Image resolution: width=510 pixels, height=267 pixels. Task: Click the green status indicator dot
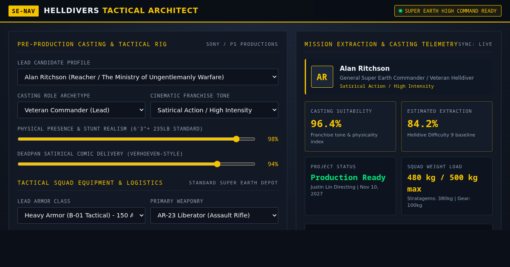[400, 11]
